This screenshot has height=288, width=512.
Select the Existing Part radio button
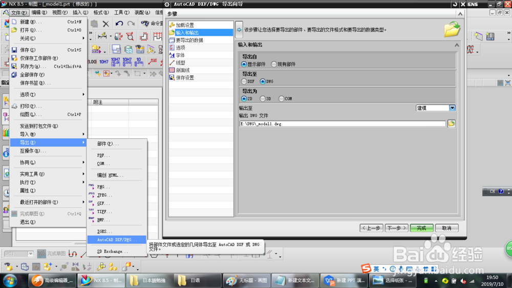[x=273, y=64]
